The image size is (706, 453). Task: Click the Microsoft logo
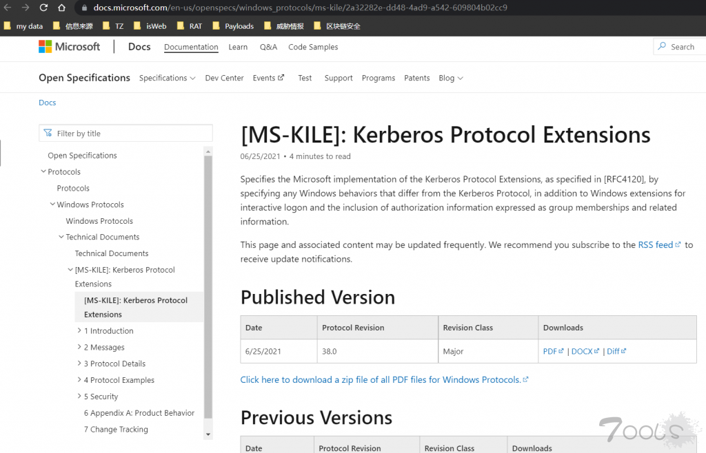point(70,47)
